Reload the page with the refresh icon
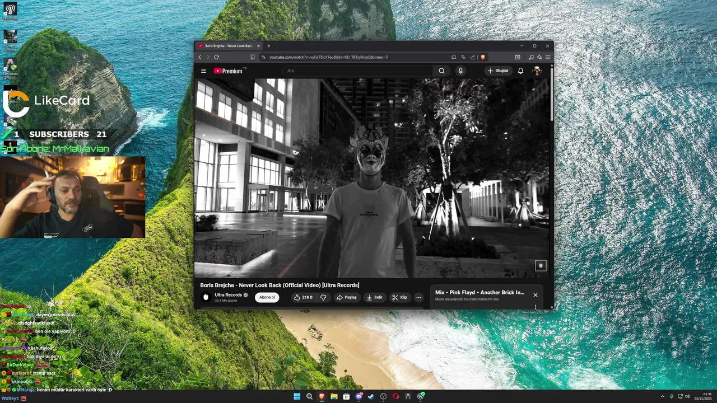The image size is (717, 403). pos(216,57)
